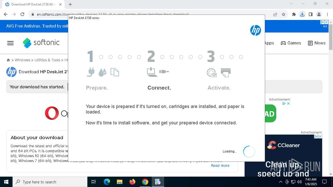This screenshot has width=333, height=187.
Task: Click the paper sheets icon under Prepare
Action: 115,72
